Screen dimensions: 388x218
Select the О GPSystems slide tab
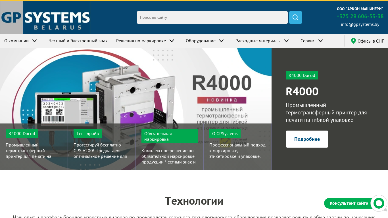tap(237, 147)
